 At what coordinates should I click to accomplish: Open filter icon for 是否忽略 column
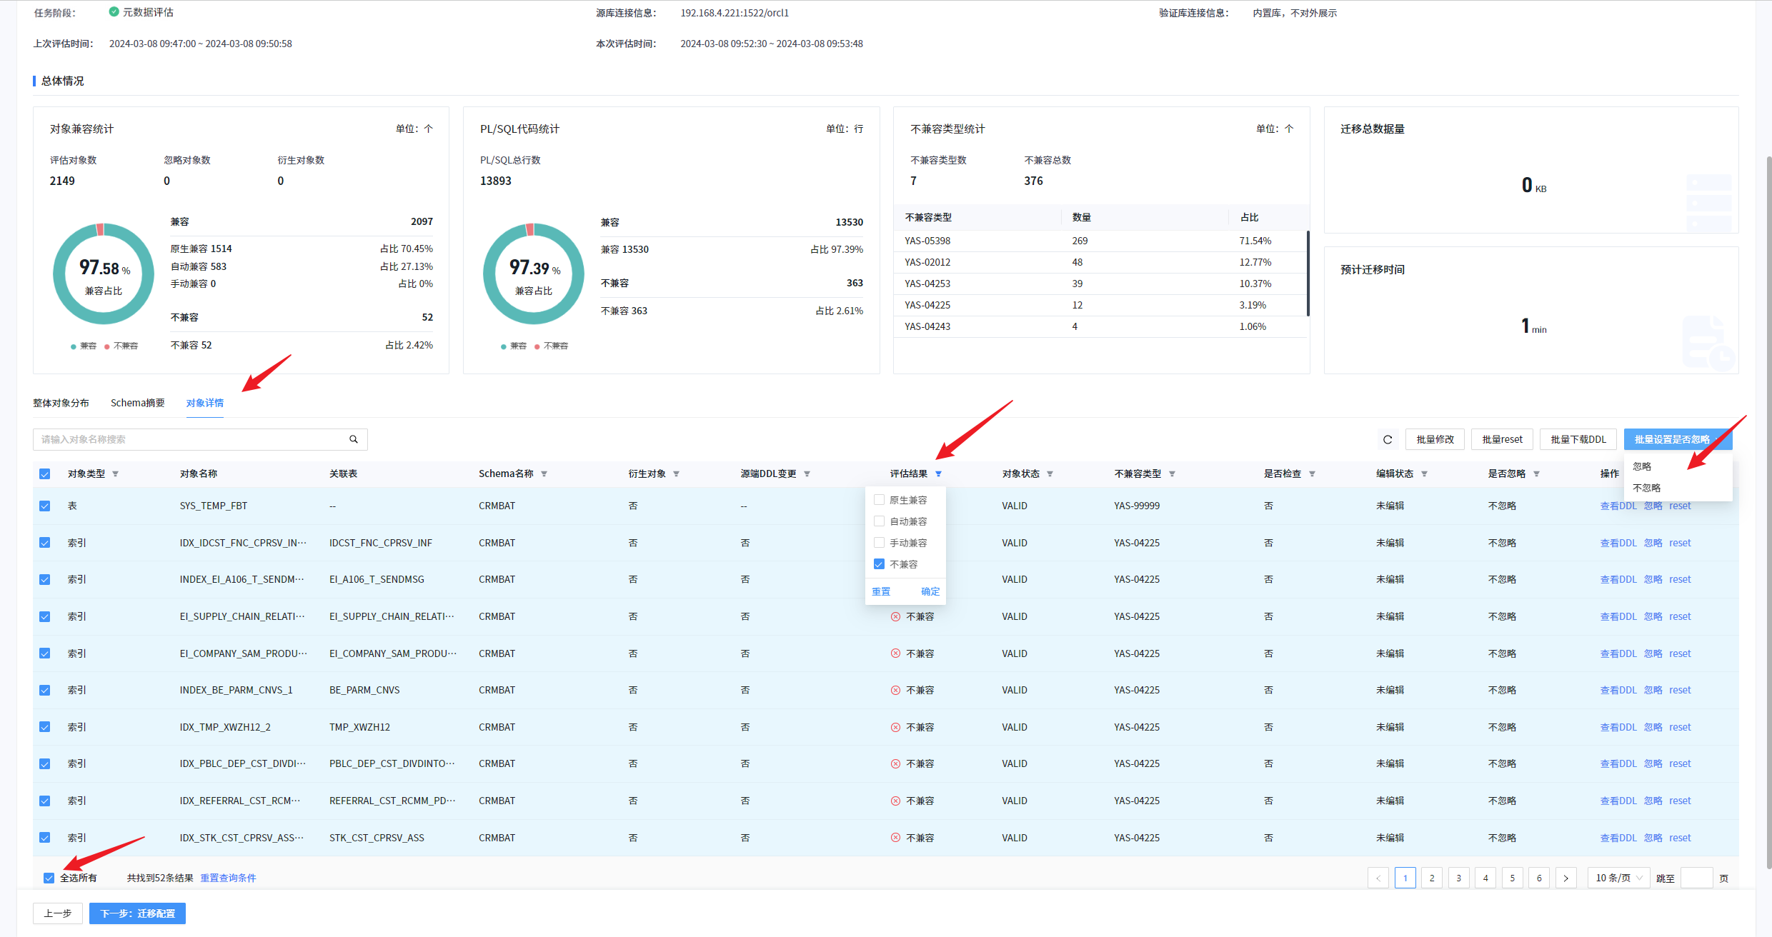(1536, 474)
